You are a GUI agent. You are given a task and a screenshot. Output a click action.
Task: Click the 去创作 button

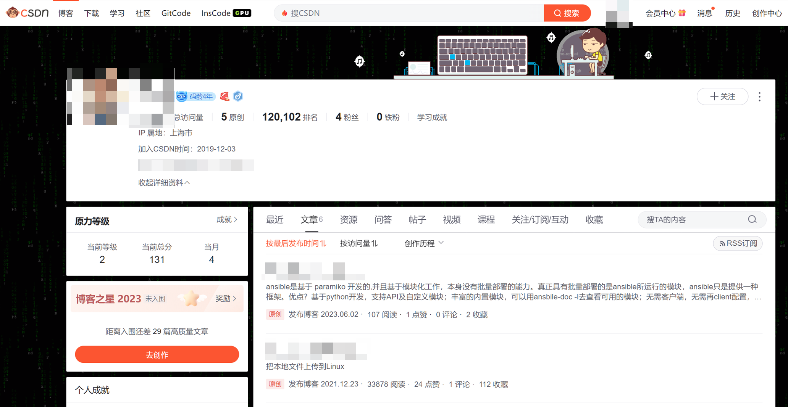(157, 355)
